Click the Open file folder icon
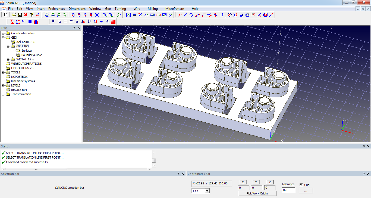This screenshot has width=371, height=198. coord(14,15)
